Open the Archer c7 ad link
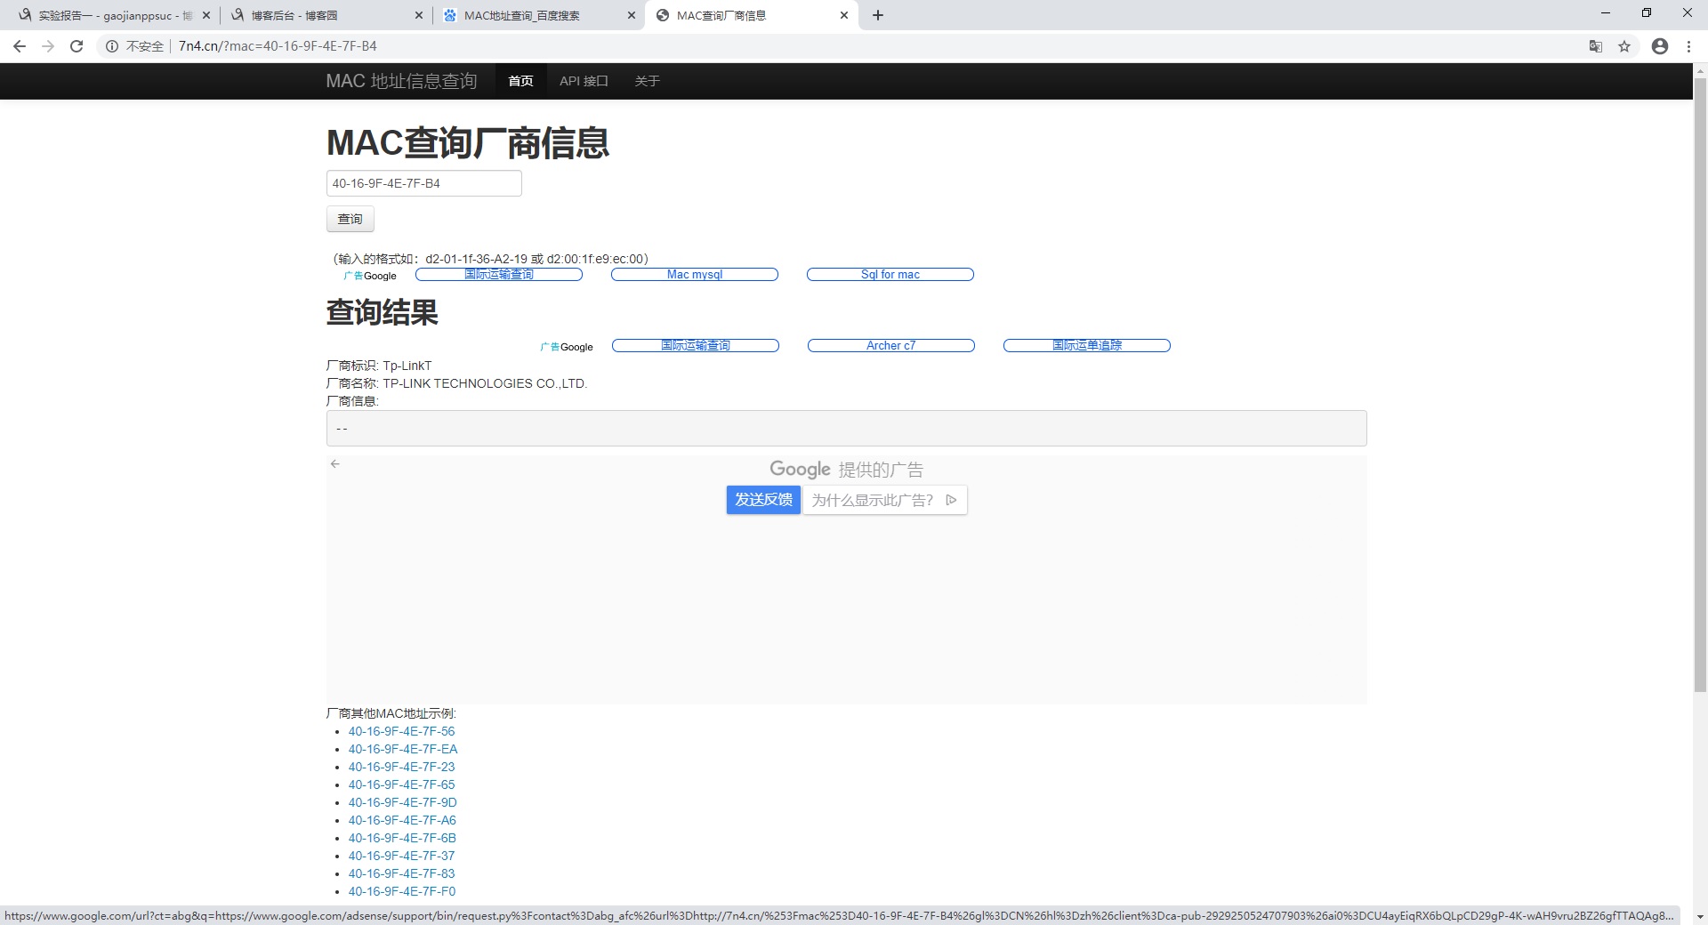1708x925 pixels. (x=891, y=346)
